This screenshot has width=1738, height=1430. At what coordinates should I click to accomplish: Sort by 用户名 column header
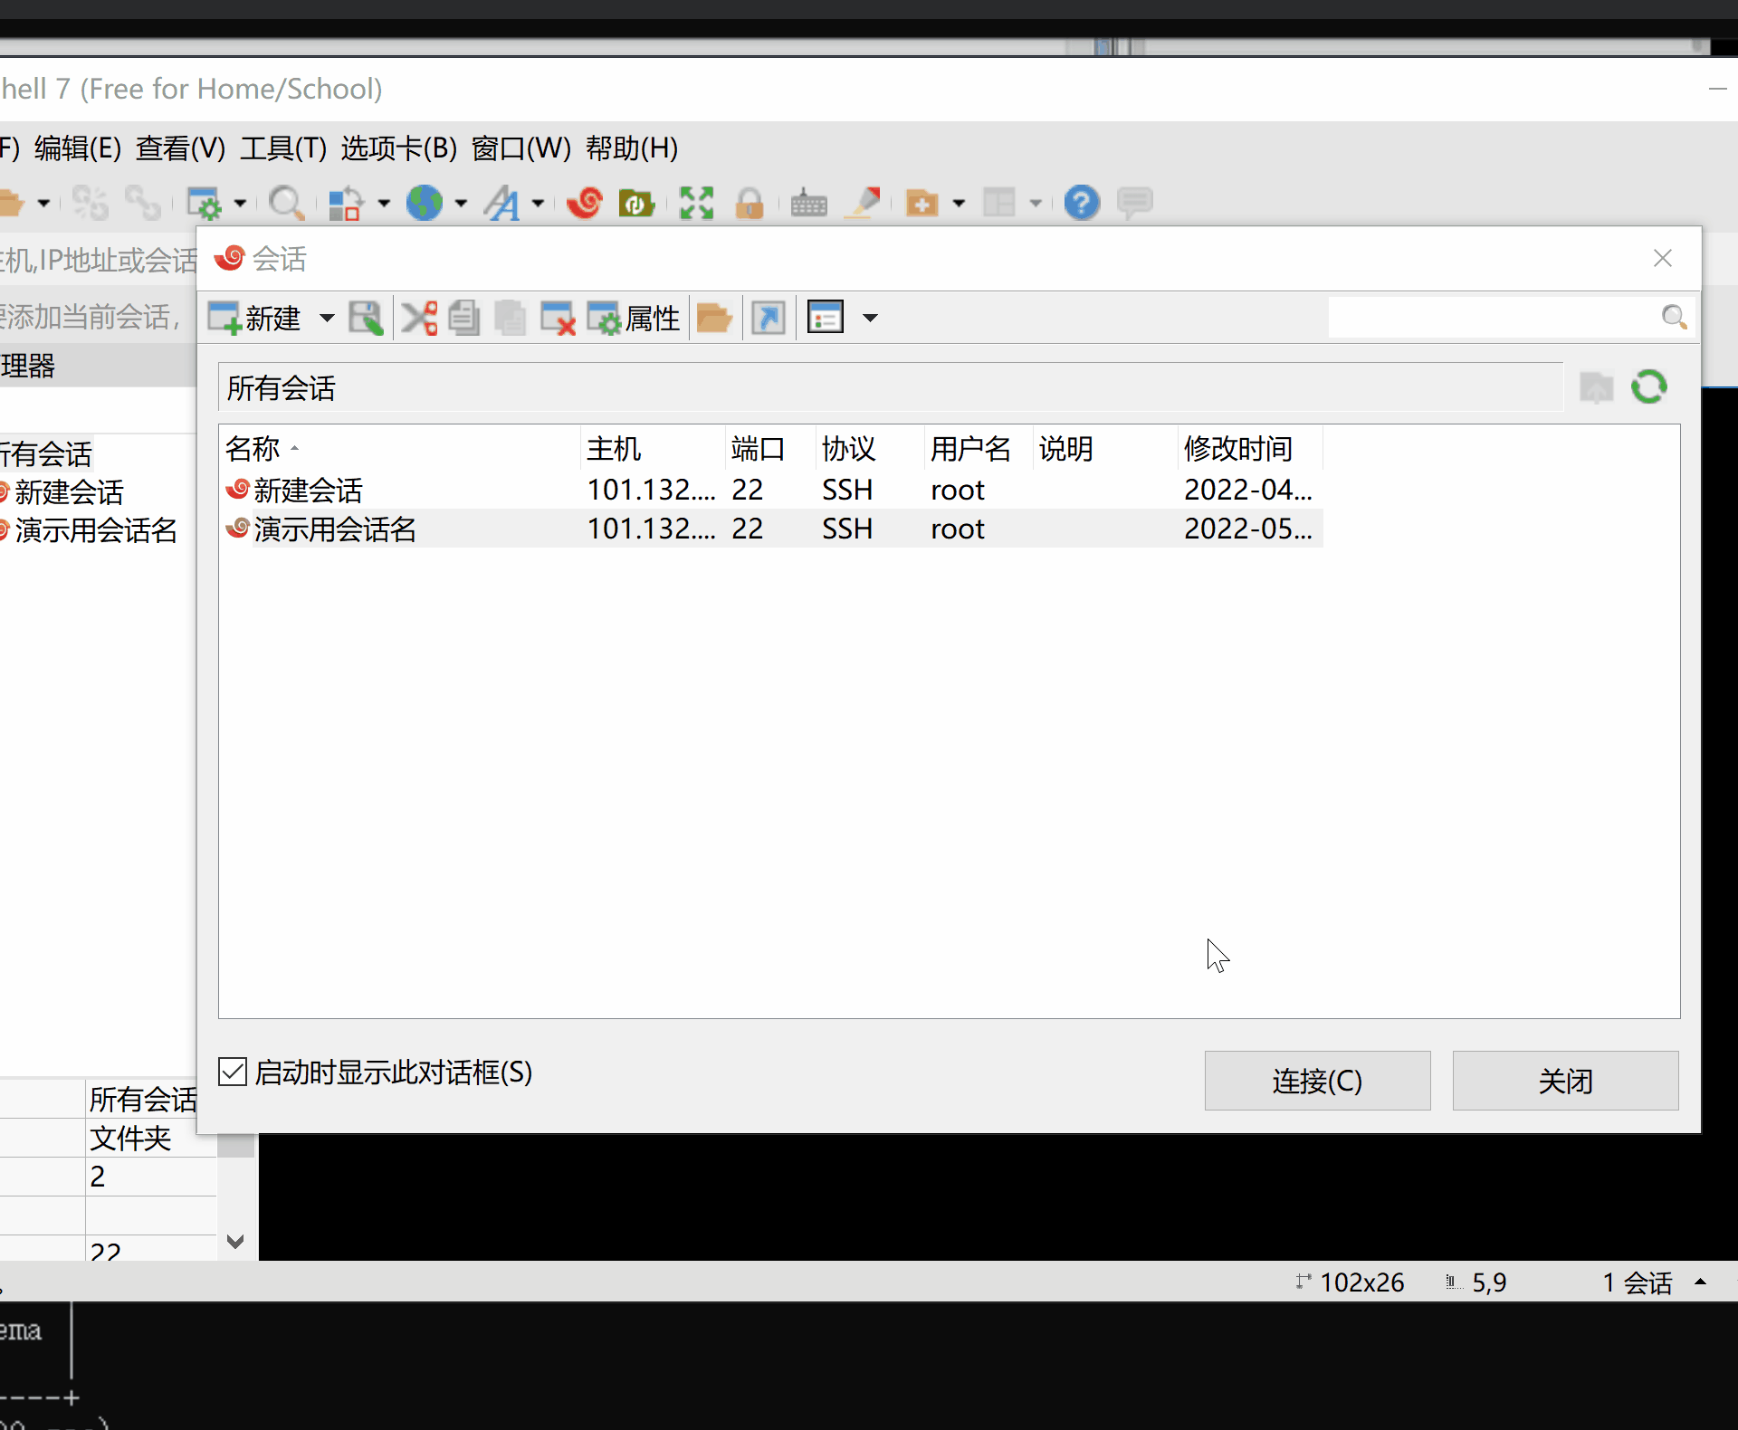click(978, 448)
